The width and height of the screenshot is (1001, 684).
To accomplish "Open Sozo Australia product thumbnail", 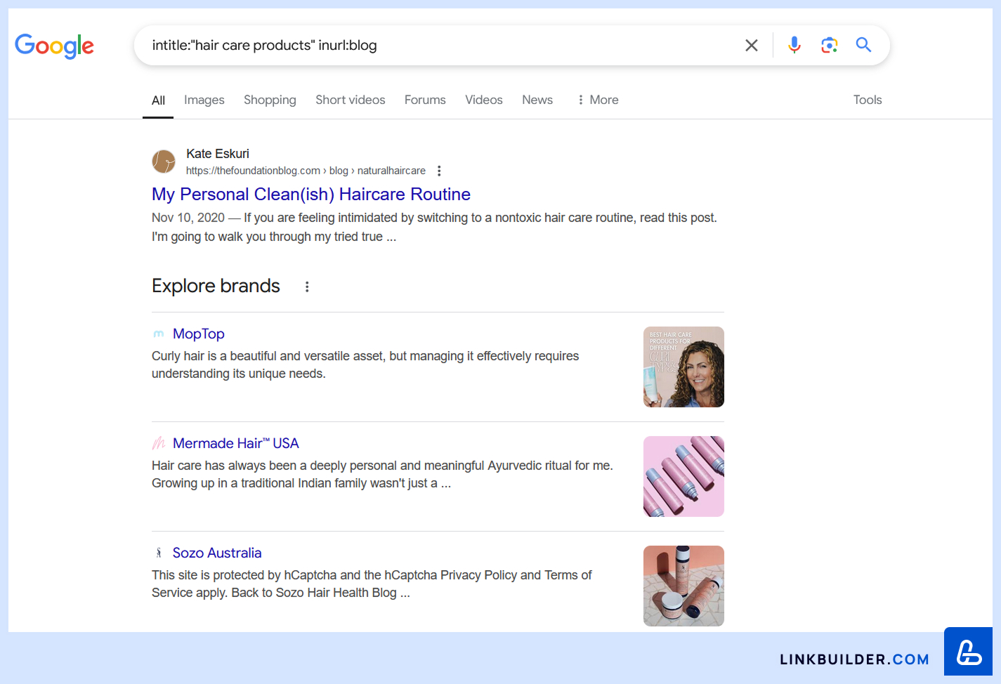I will [x=683, y=586].
